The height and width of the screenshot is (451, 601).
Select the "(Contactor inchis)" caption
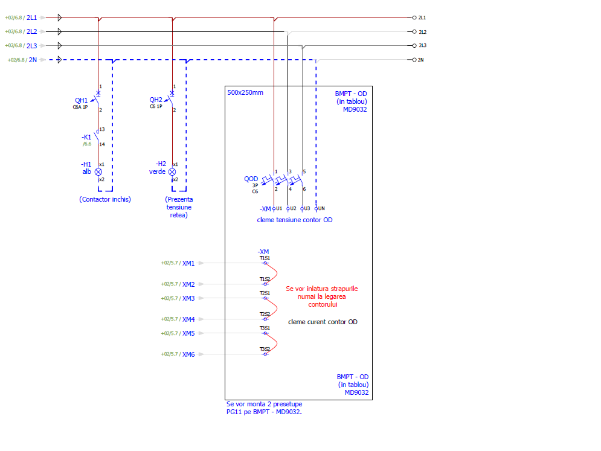click(x=104, y=199)
